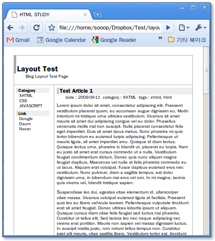Close the HTML STUDY tab

[85, 15]
